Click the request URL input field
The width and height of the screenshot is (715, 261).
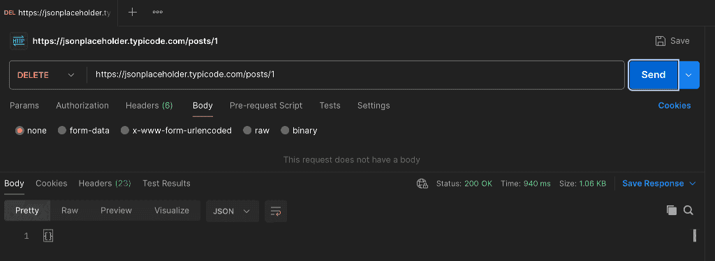(355, 75)
